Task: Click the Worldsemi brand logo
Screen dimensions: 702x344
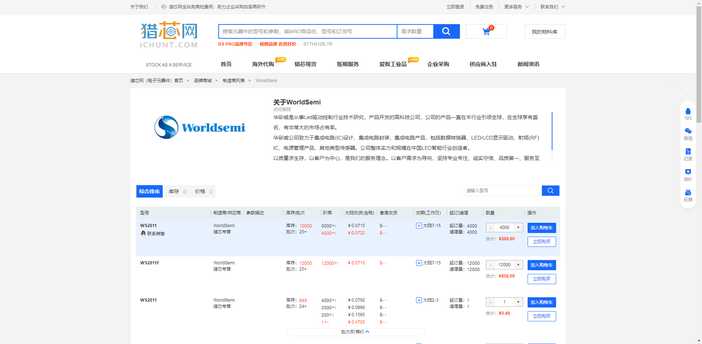Action: point(200,127)
